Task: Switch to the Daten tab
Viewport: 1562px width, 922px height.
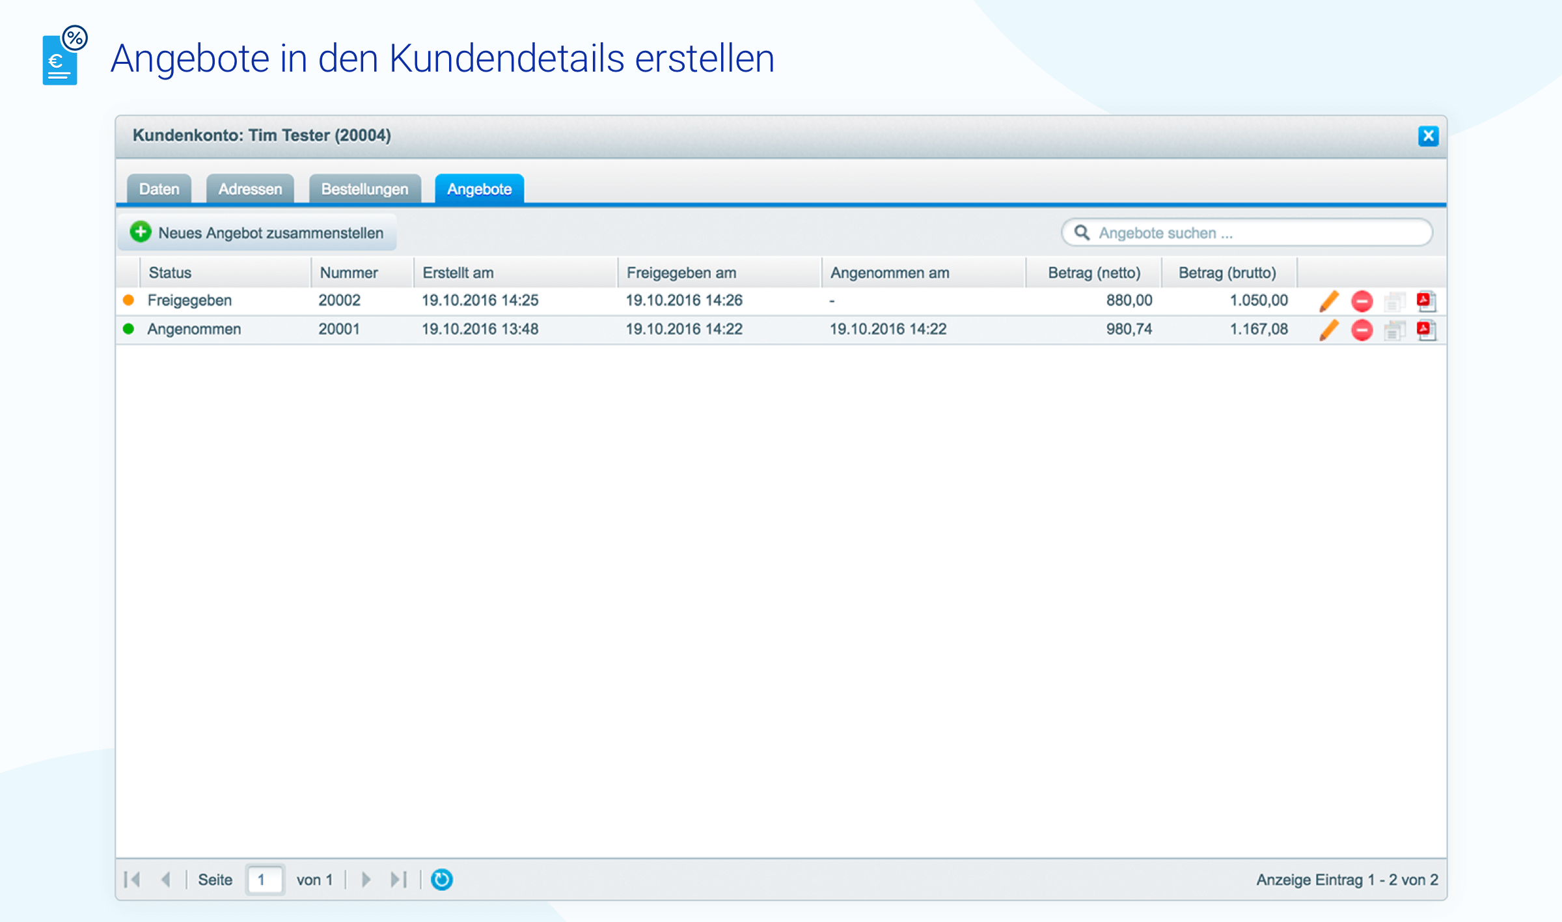Action: tap(159, 189)
